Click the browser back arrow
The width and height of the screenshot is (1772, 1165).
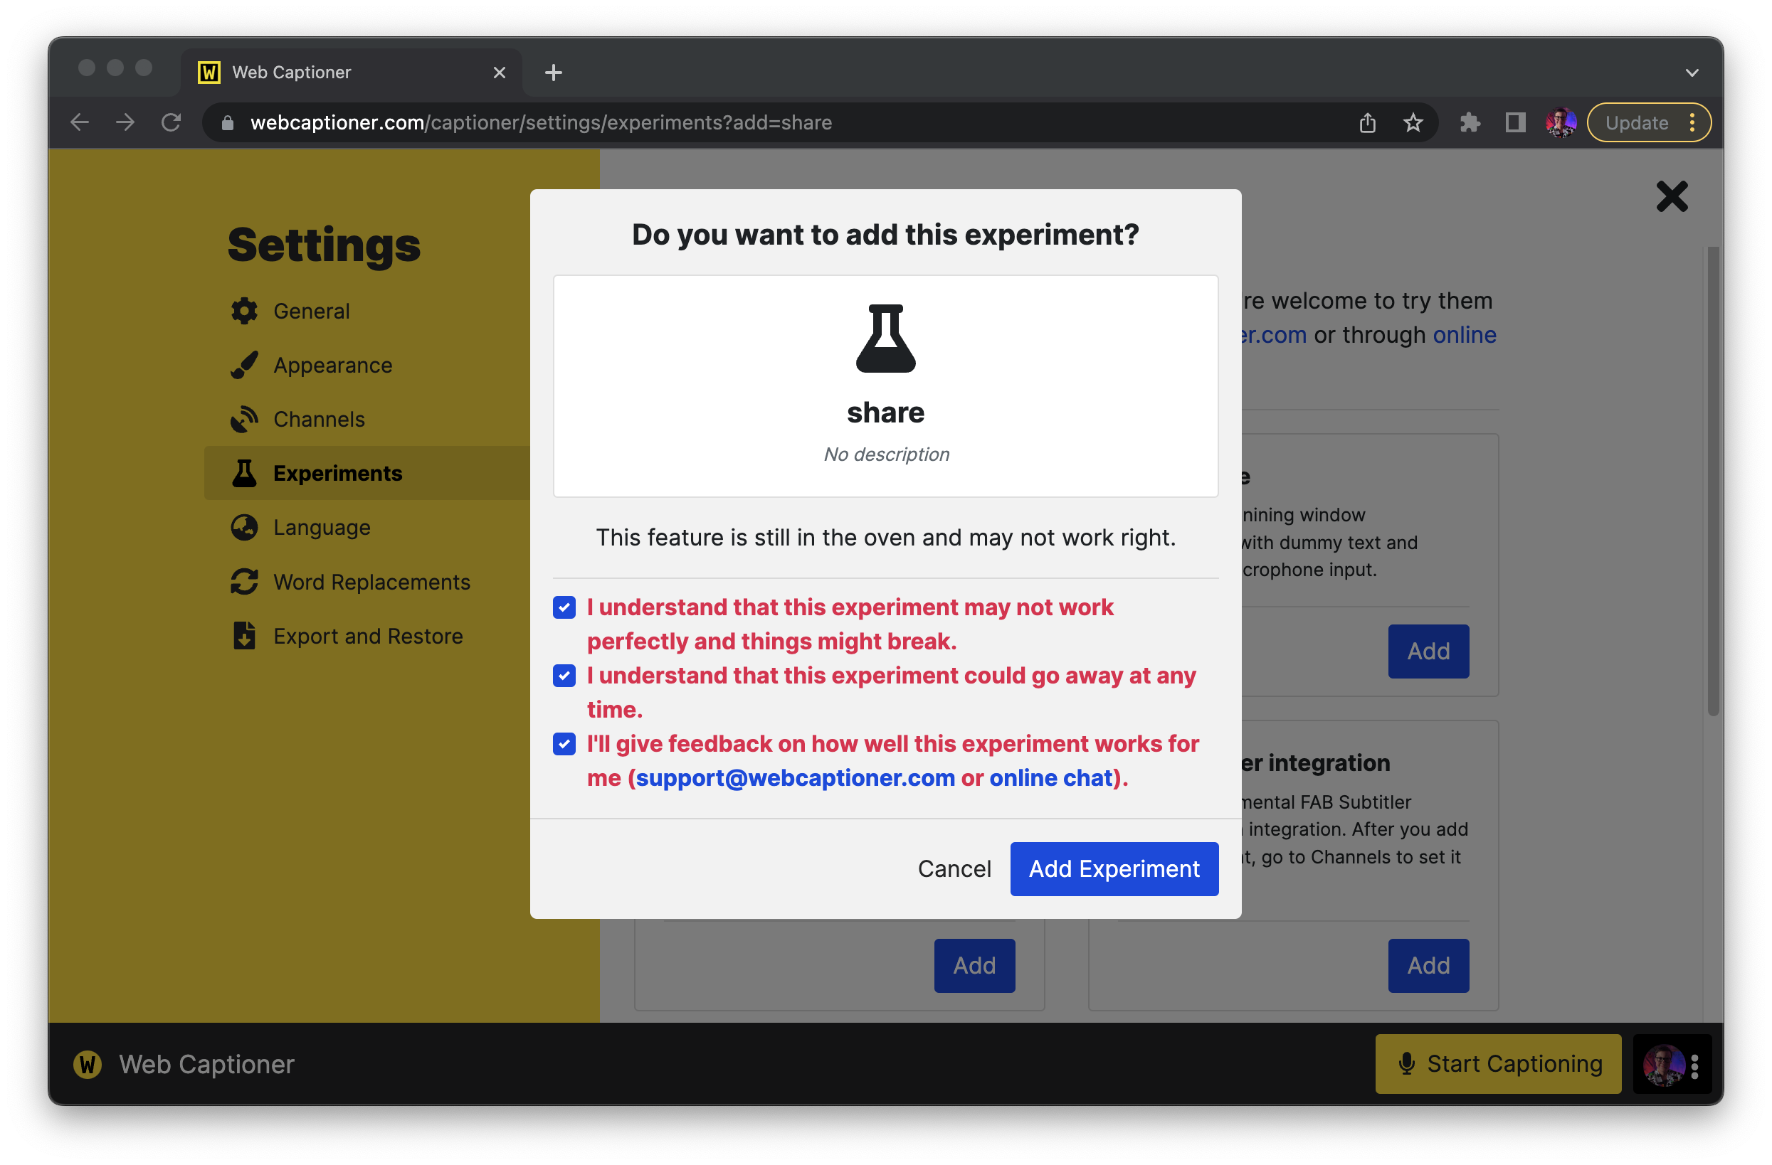pyautogui.click(x=79, y=122)
